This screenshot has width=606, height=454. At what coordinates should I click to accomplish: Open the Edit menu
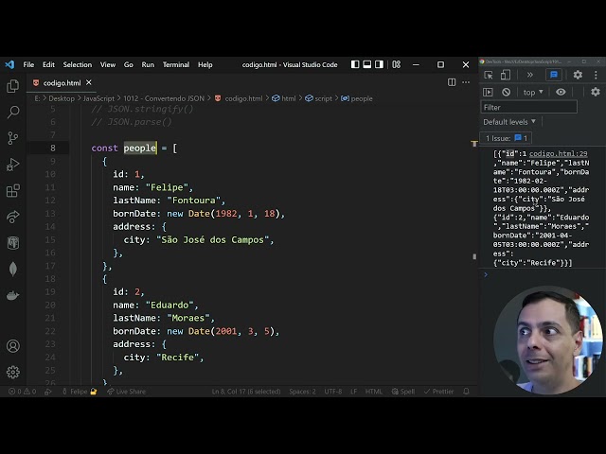click(x=48, y=64)
